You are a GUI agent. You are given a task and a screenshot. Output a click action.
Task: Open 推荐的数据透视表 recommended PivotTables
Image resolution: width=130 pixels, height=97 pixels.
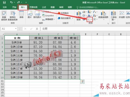click(13, 16)
